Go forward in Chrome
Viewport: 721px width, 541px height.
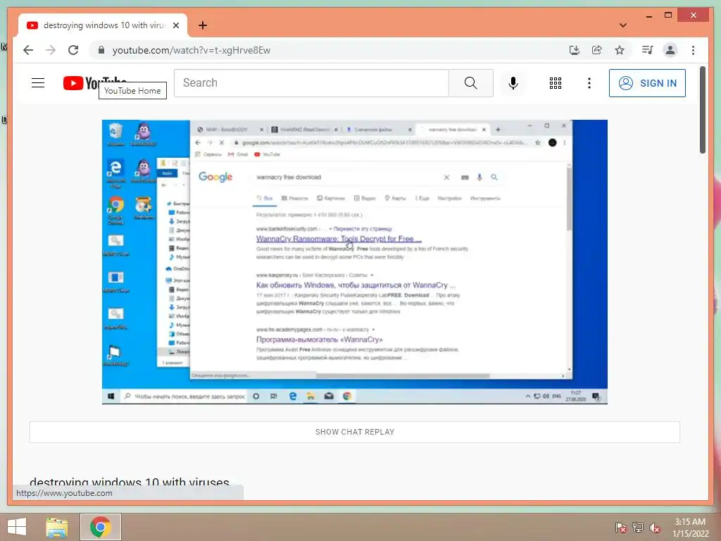point(51,50)
